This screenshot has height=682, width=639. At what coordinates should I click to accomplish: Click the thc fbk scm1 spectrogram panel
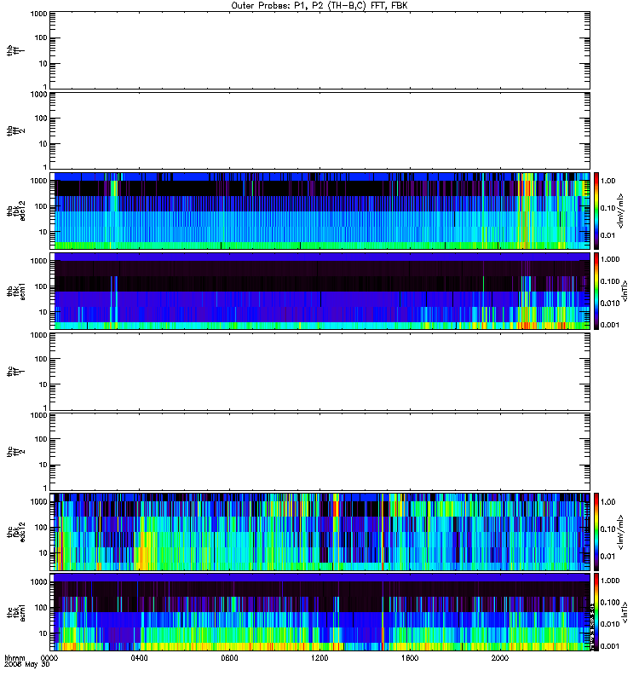tap(320, 611)
